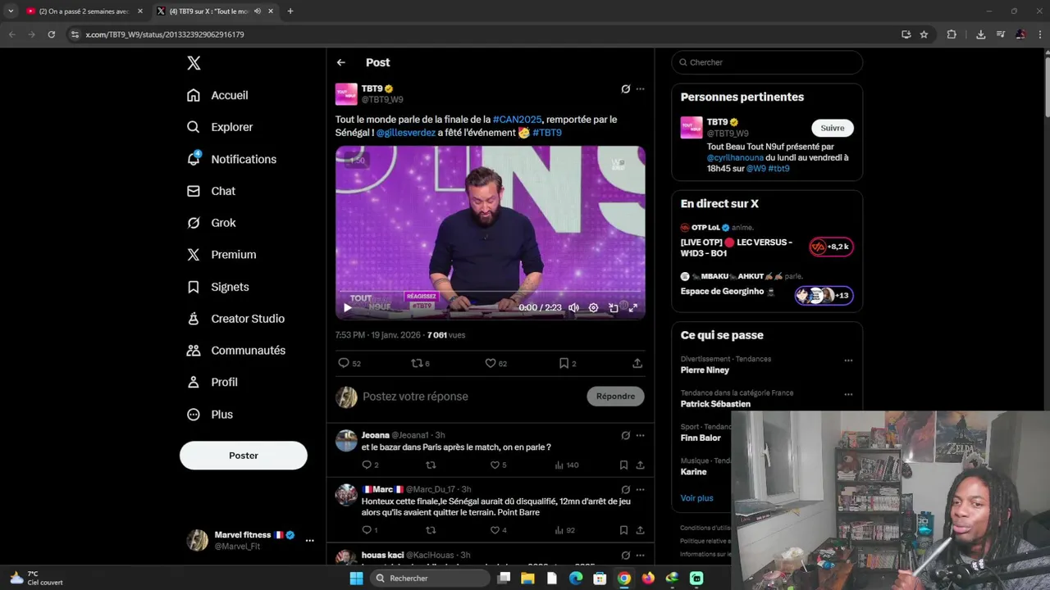Repost the post with 6 reposts
Viewport: 1050px width, 590px height.
[420, 363]
